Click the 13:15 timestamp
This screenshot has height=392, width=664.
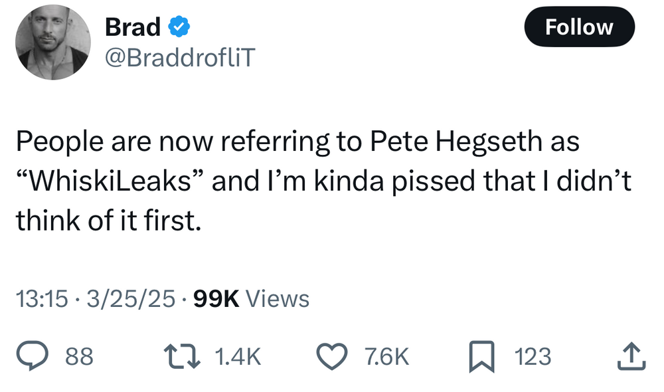[41, 298]
